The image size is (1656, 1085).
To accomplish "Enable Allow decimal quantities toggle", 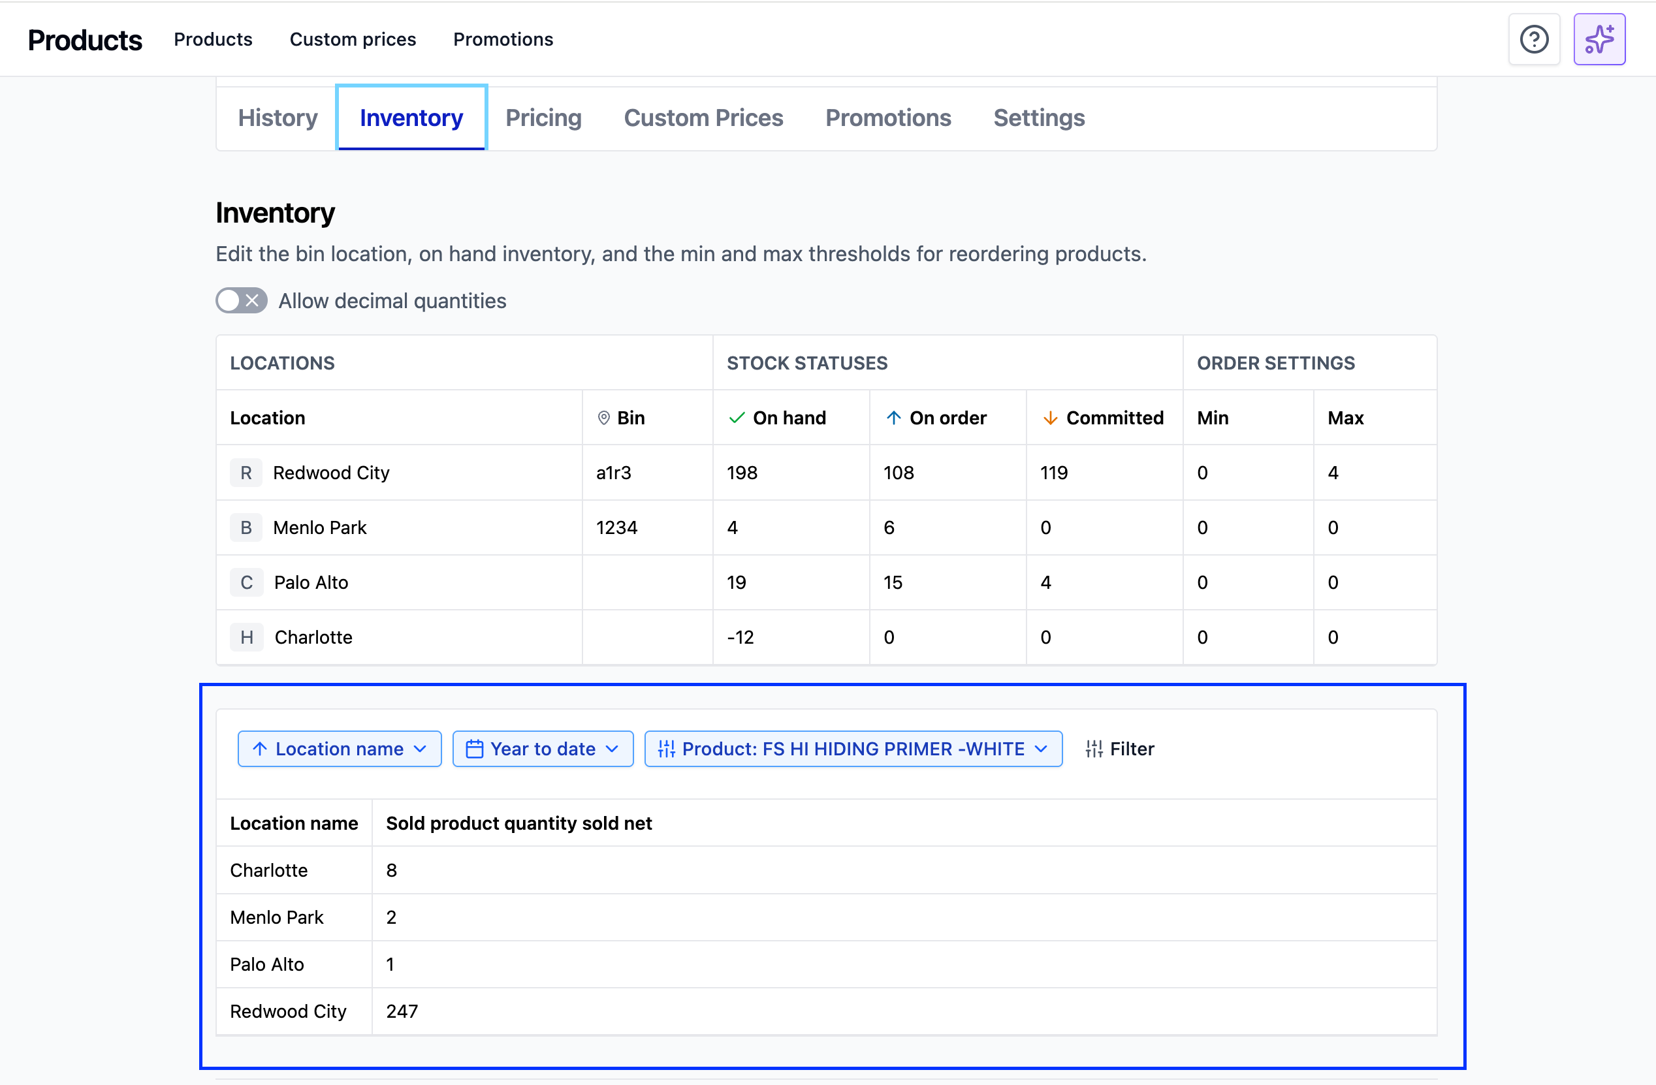I will (241, 300).
